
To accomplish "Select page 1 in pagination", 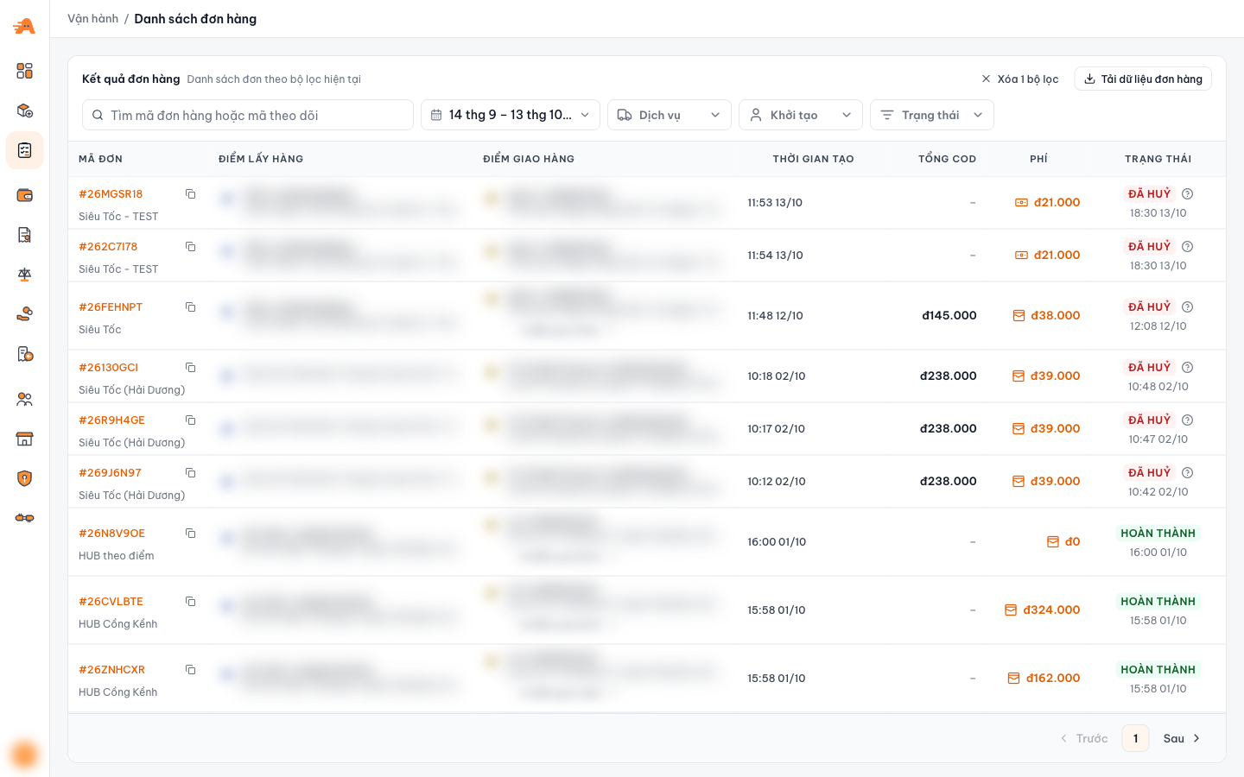I will (1135, 738).
